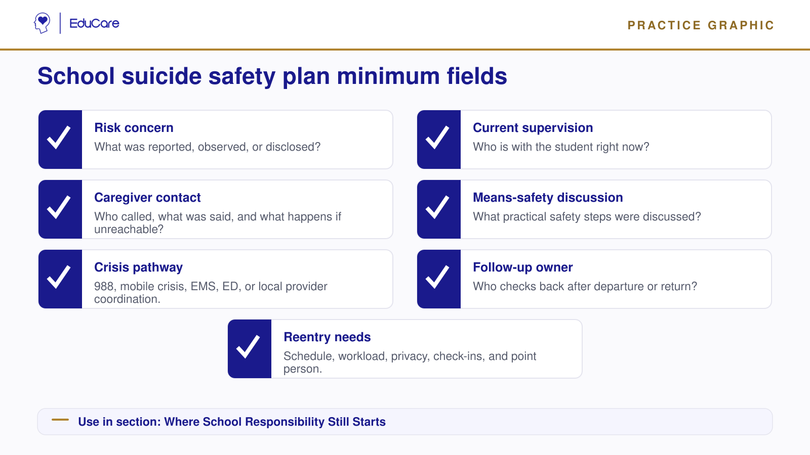Click the checkmark icon beside Risk concern

[x=59, y=138]
